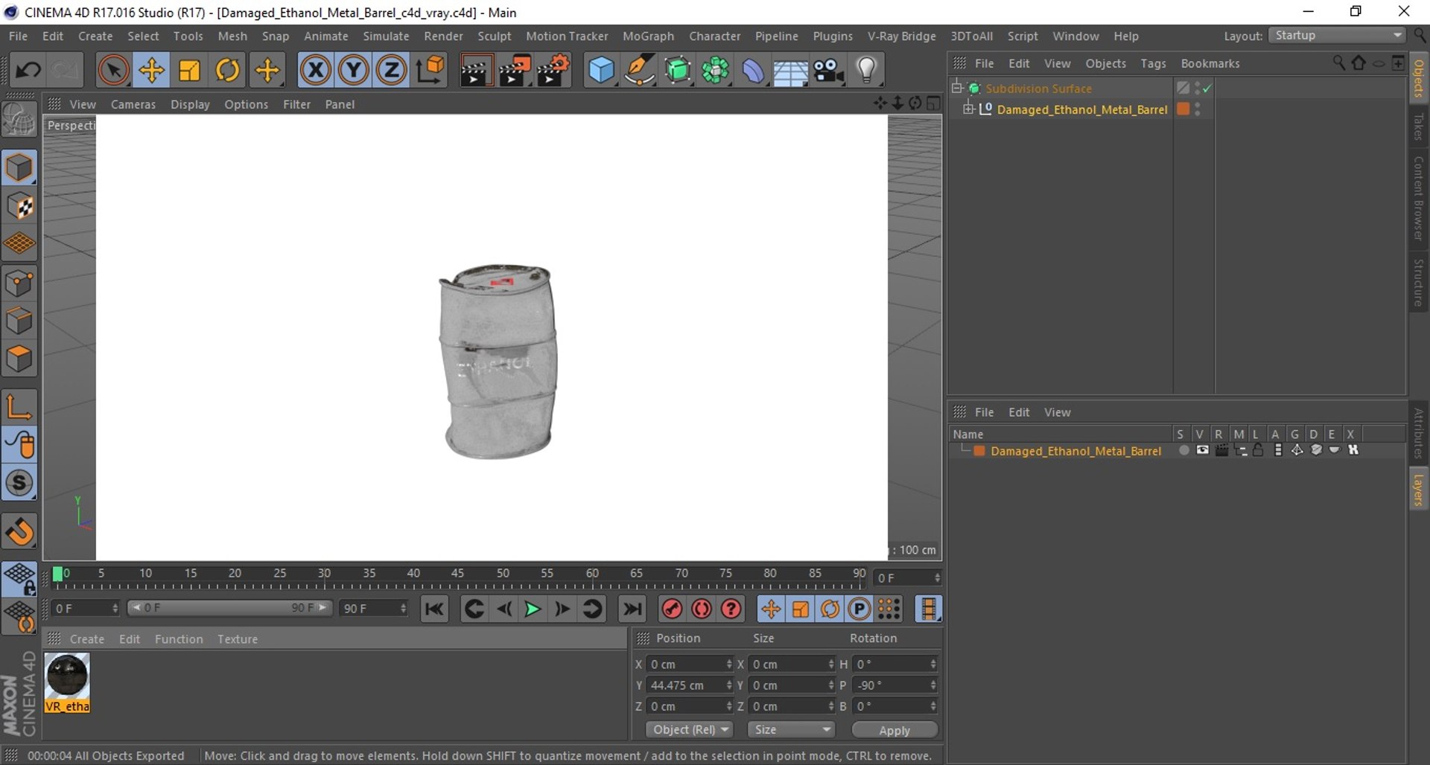Select the Spline Pen tool
1430x765 pixels.
639,71
